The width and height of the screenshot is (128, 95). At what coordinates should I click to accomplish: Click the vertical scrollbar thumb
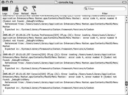click(x=126, y=84)
